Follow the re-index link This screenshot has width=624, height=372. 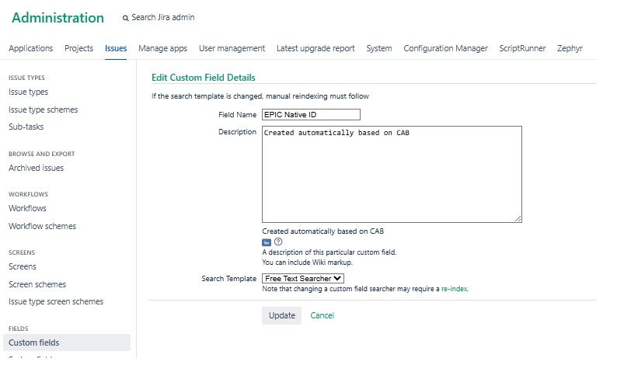click(455, 289)
